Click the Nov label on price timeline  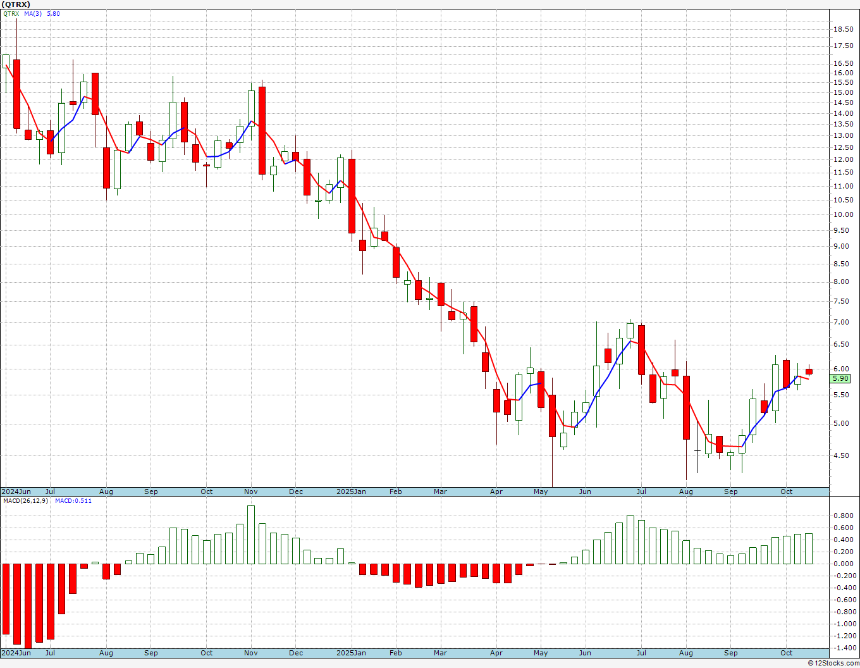pos(251,492)
